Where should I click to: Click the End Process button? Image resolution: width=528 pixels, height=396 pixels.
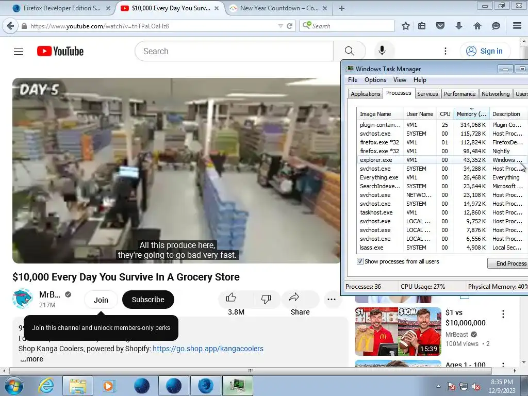(508, 263)
